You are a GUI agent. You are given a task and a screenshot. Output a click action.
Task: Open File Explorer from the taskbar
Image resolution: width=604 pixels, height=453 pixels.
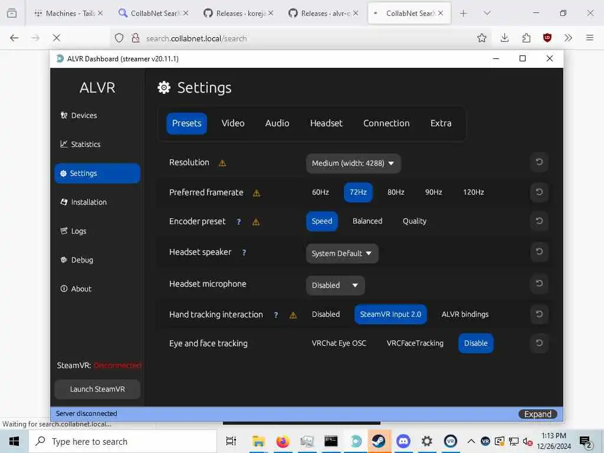258,441
